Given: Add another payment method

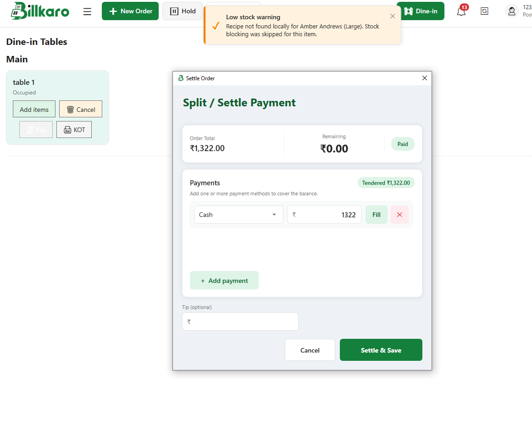Looking at the screenshot, I should point(224,281).
